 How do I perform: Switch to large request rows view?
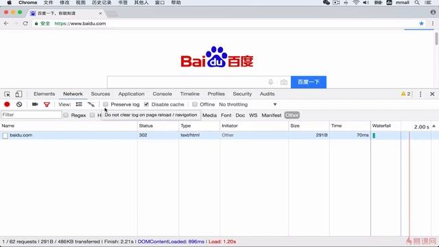[x=79, y=104]
